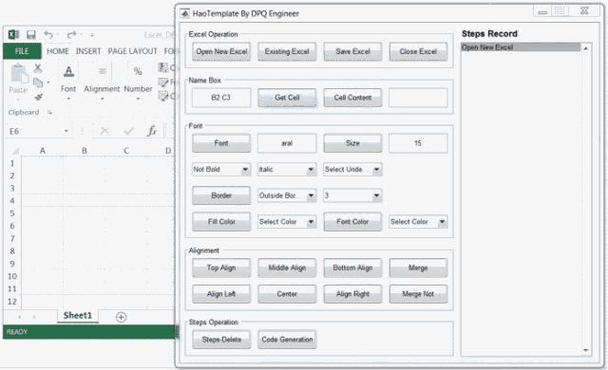Click the Redo arrow in Excel toolbar
This screenshot has width=608, height=370.
(71, 35)
